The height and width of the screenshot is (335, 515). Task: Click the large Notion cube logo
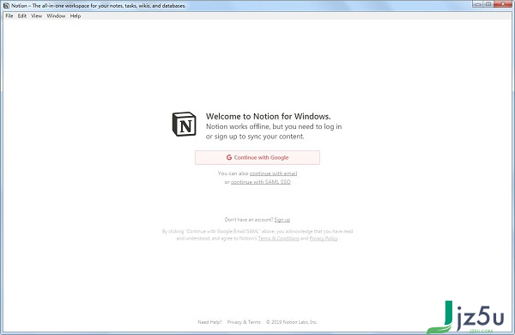click(x=185, y=124)
